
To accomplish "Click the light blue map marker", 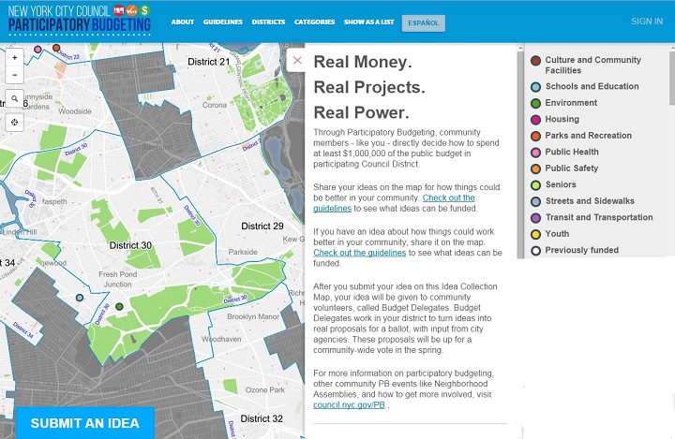I will [80, 298].
